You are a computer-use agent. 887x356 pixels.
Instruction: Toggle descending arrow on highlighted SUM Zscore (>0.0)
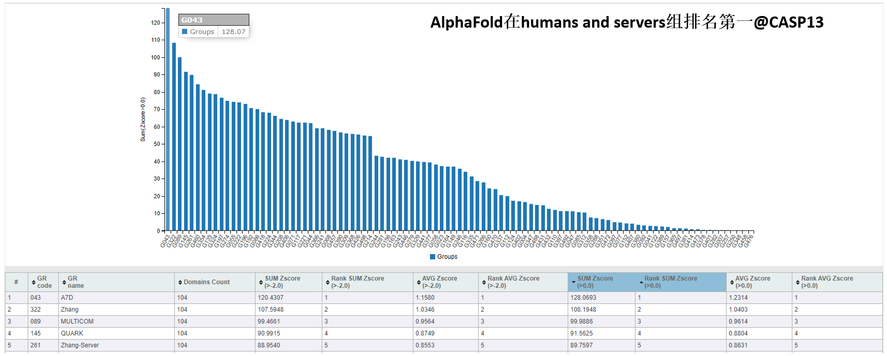point(573,282)
